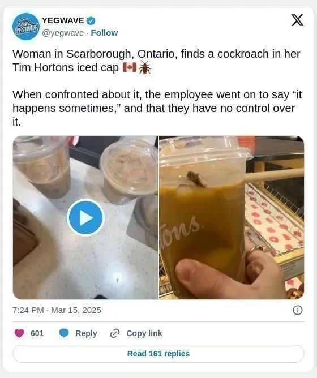The height and width of the screenshot is (378, 317).
Task: Follow the @yegwave account
Action: click(x=104, y=33)
